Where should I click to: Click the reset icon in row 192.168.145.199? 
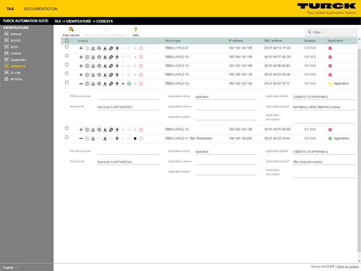[x=99, y=66]
